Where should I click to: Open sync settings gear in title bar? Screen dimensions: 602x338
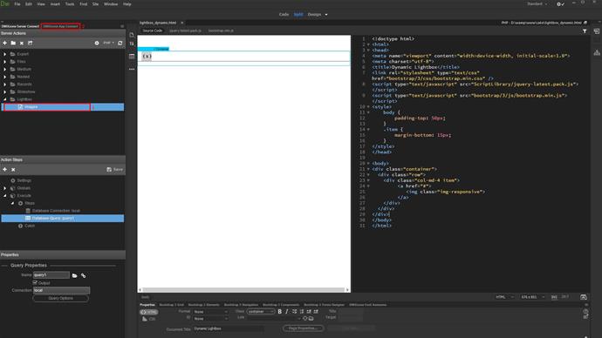click(x=560, y=4)
